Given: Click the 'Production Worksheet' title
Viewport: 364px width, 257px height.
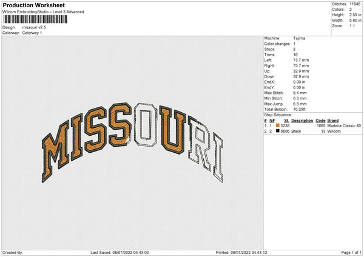Looking at the screenshot, I should 34,5.
